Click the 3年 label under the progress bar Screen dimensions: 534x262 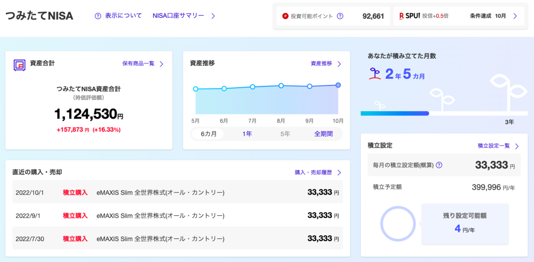pyautogui.click(x=510, y=122)
